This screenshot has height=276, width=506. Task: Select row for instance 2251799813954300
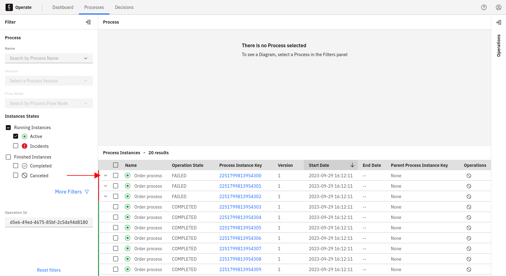[x=116, y=175]
